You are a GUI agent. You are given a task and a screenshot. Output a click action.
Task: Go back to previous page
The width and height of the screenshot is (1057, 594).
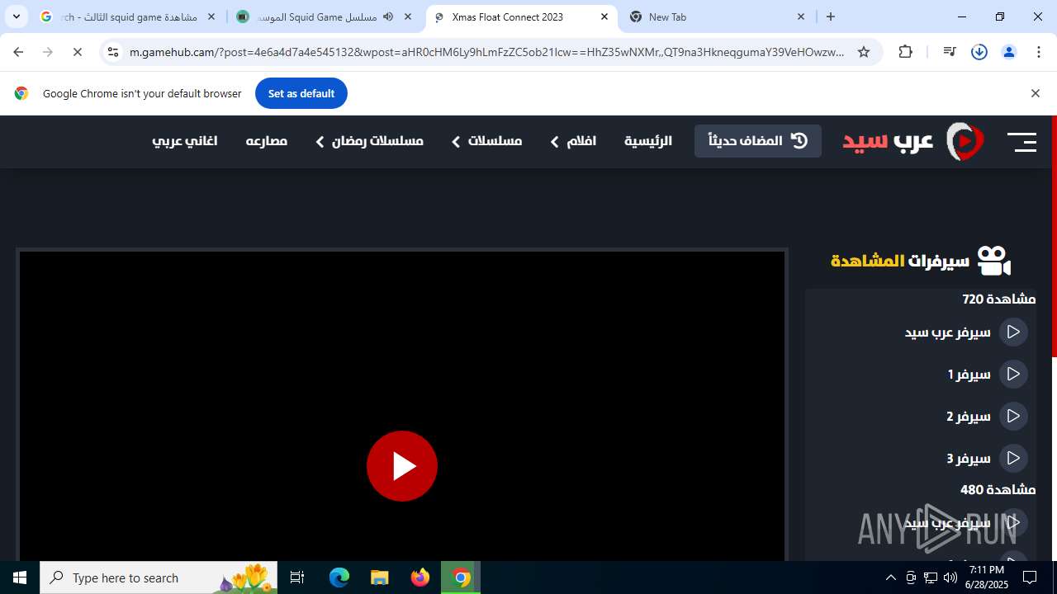tap(18, 52)
